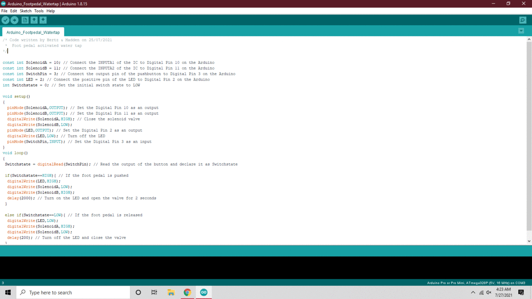Image resolution: width=532 pixels, height=299 pixels.
Task: Click the 'Switchstate = digitalRead(SwitchPin)' line
Action: (121, 164)
